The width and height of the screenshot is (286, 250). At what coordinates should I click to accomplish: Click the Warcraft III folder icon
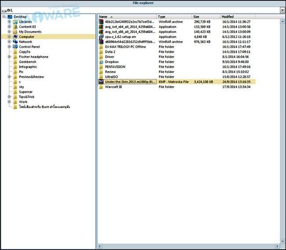tap(101, 87)
